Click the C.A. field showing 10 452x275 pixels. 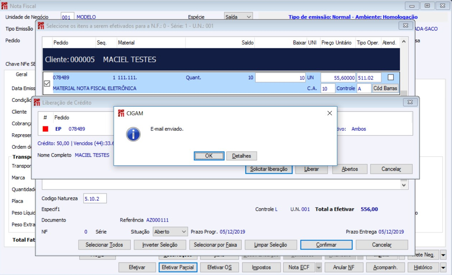point(328,88)
